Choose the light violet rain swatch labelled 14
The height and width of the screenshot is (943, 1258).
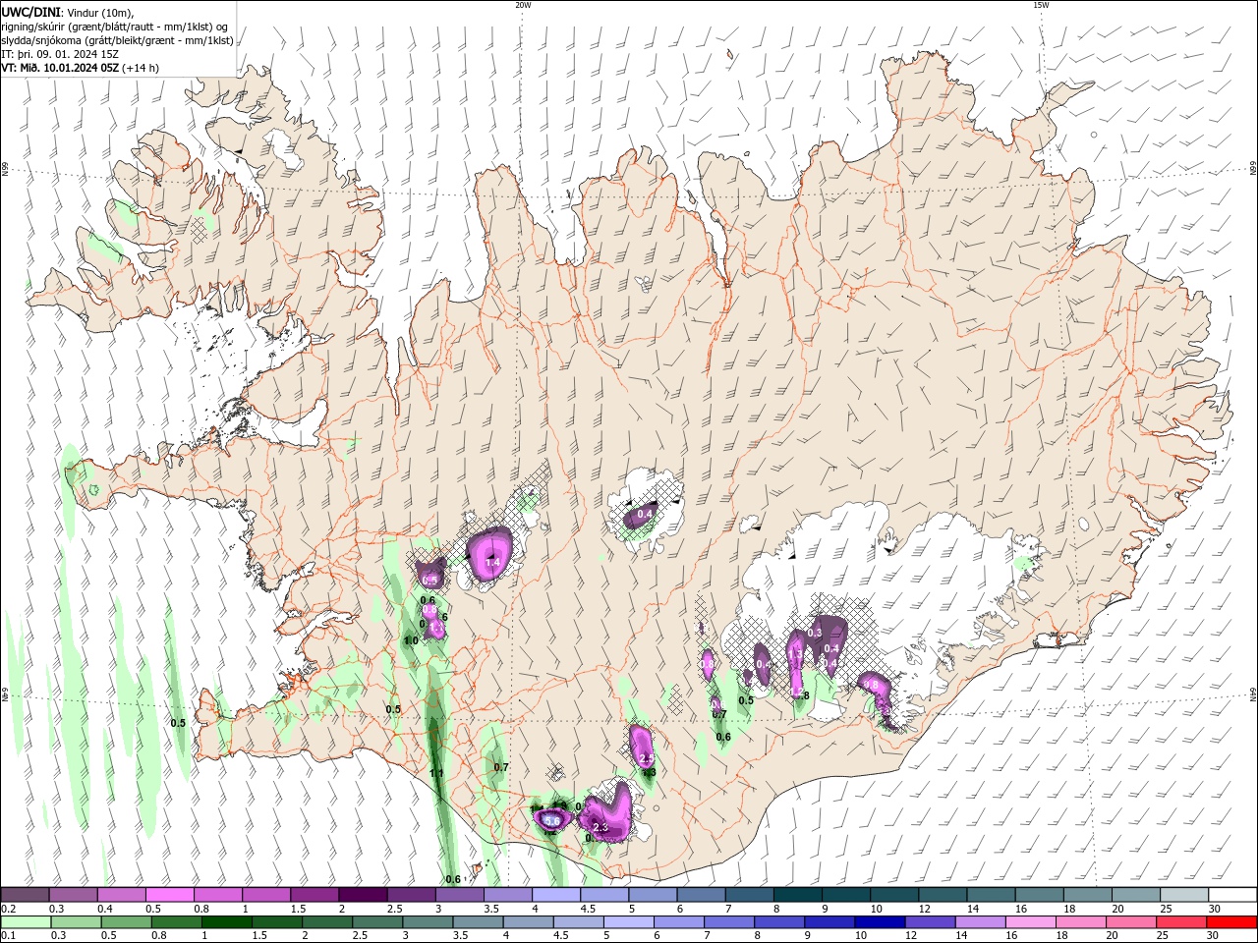pyautogui.click(x=980, y=922)
